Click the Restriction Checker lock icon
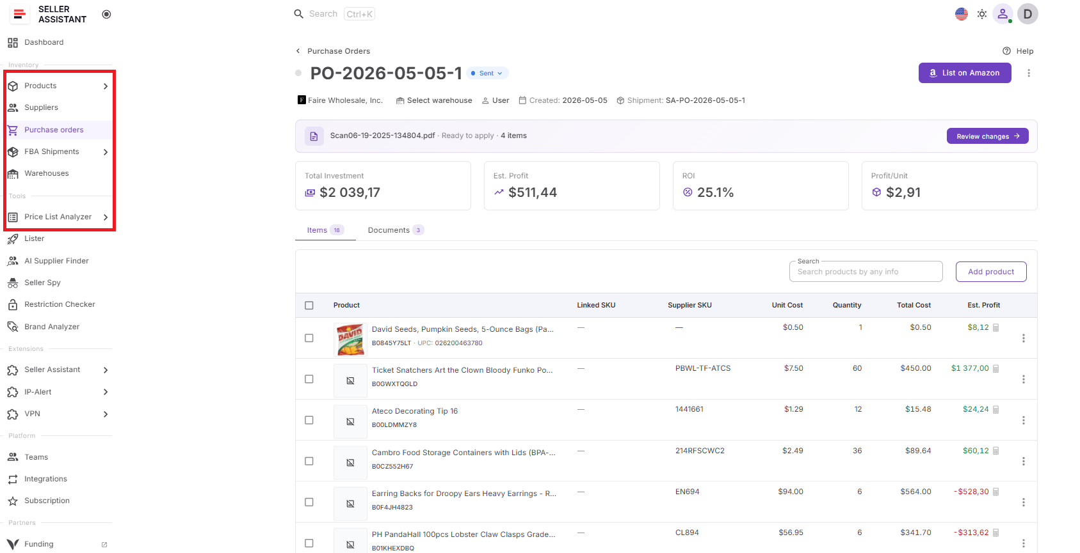This screenshot has width=1080, height=553. [13, 305]
